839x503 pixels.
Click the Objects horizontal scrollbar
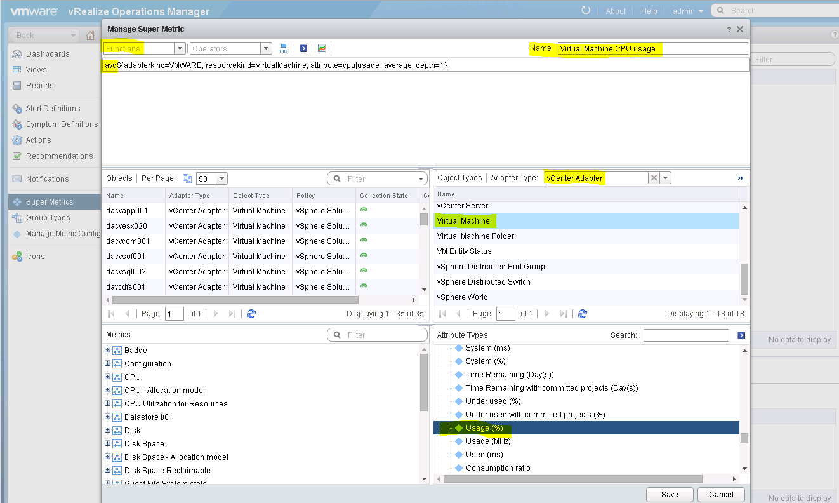pos(235,300)
